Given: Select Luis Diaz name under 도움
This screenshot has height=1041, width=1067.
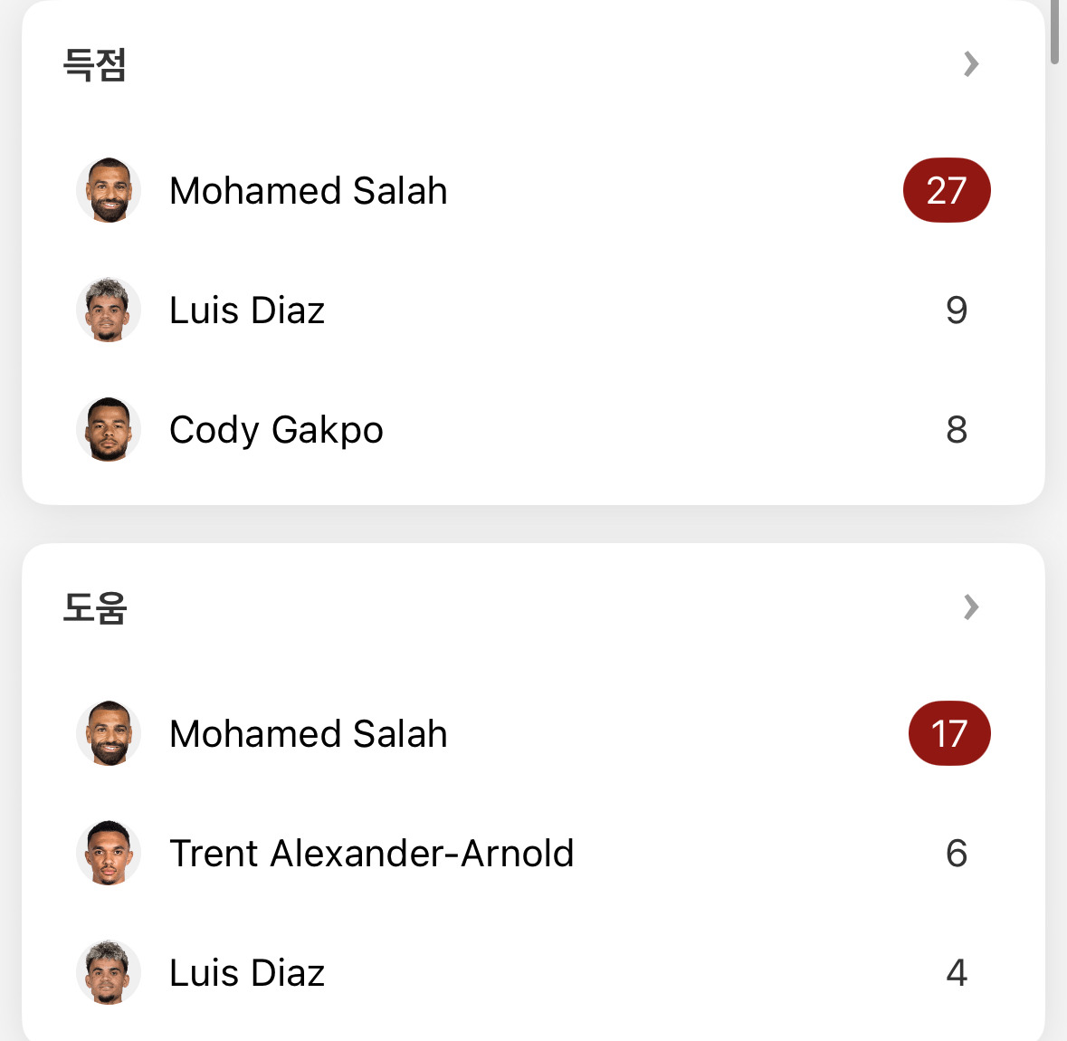Looking at the screenshot, I should pyautogui.click(x=247, y=973).
